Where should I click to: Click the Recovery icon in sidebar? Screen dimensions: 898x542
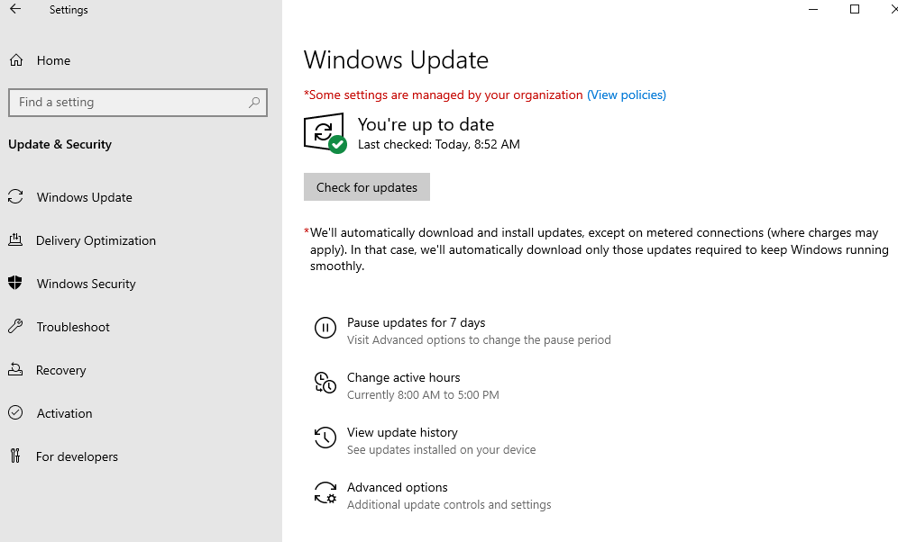point(15,369)
